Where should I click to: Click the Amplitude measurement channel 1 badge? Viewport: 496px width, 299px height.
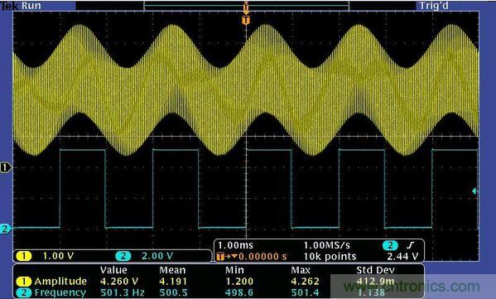(24, 282)
